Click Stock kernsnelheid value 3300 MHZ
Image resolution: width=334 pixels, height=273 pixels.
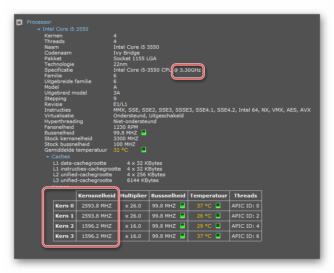pyautogui.click(x=126, y=138)
